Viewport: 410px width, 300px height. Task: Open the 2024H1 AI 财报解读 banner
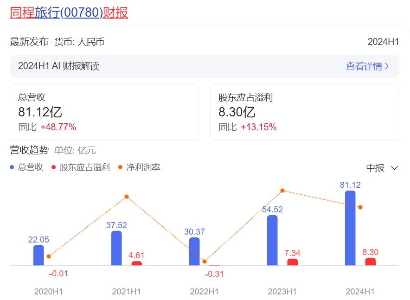click(x=205, y=66)
